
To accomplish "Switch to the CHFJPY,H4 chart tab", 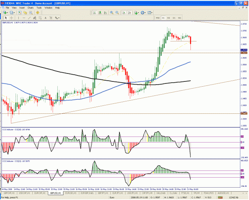I will [x=147, y=193].
